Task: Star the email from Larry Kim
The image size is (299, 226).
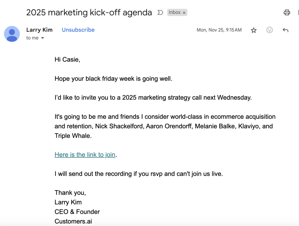Action: pyautogui.click(x=254, y=30)
